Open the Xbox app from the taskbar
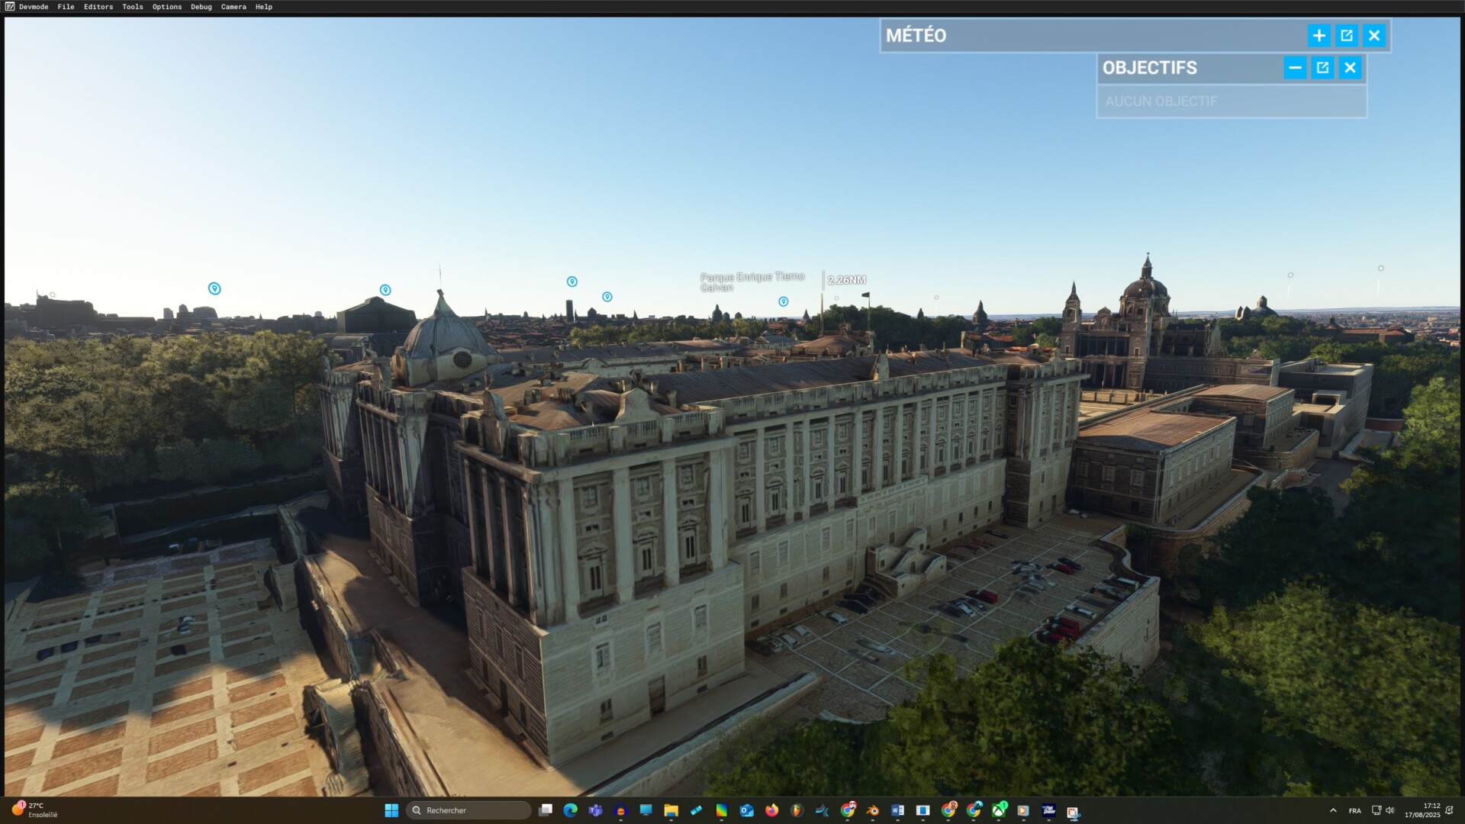Image resolution: width=1465 pixels, height=824 pixels. coord(998,810)
